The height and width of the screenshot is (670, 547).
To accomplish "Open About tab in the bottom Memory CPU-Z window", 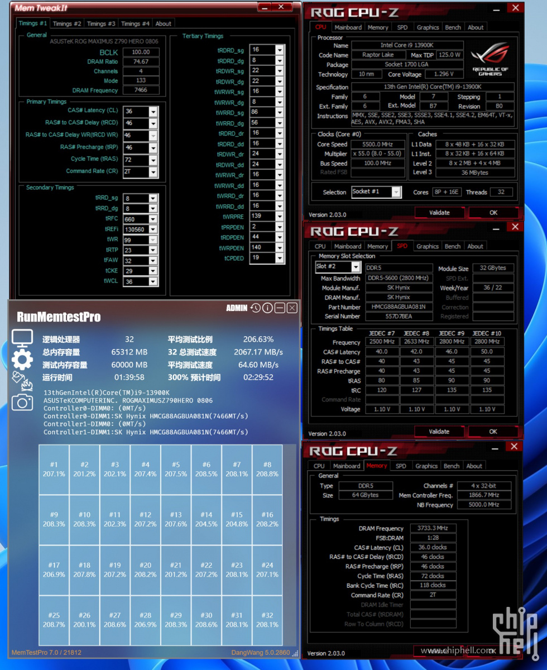I will click(x=474, y=466).
